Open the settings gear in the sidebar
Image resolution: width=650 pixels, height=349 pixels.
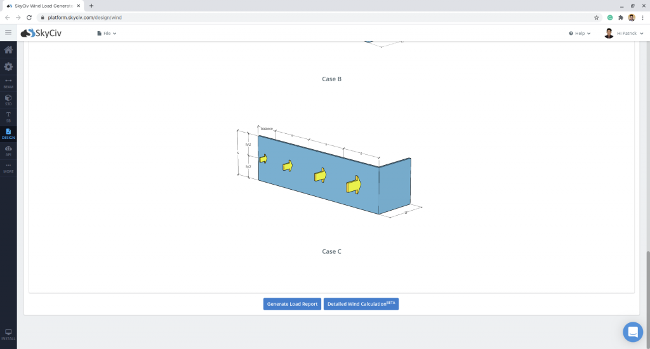(x=8, y=67)
